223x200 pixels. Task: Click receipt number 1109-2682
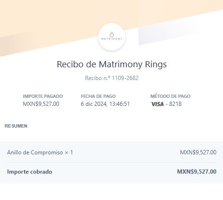click(125, 78)
